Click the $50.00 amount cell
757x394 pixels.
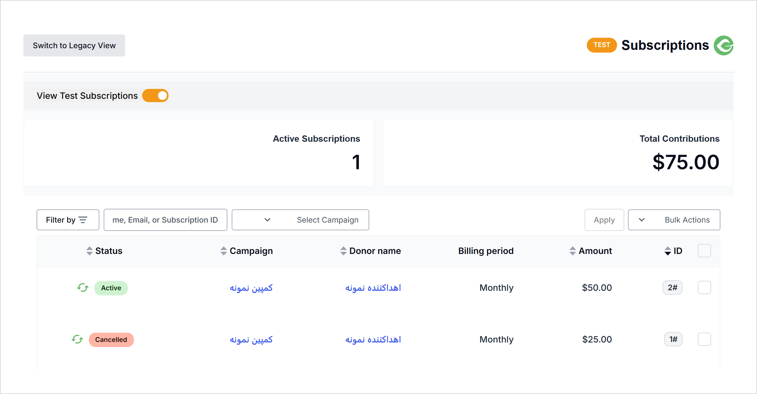[x=597, y=287]
